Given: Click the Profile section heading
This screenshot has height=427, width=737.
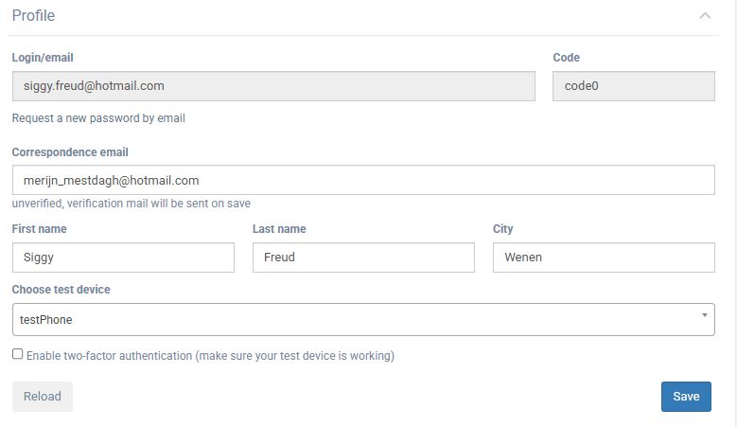Looking at the screenshot, I should [x=33, y=16].
